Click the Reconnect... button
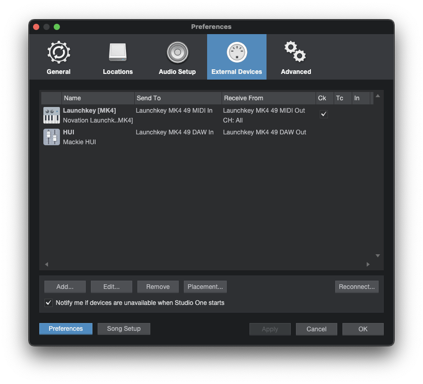423x384 pixels. click(x=357, y=287)
